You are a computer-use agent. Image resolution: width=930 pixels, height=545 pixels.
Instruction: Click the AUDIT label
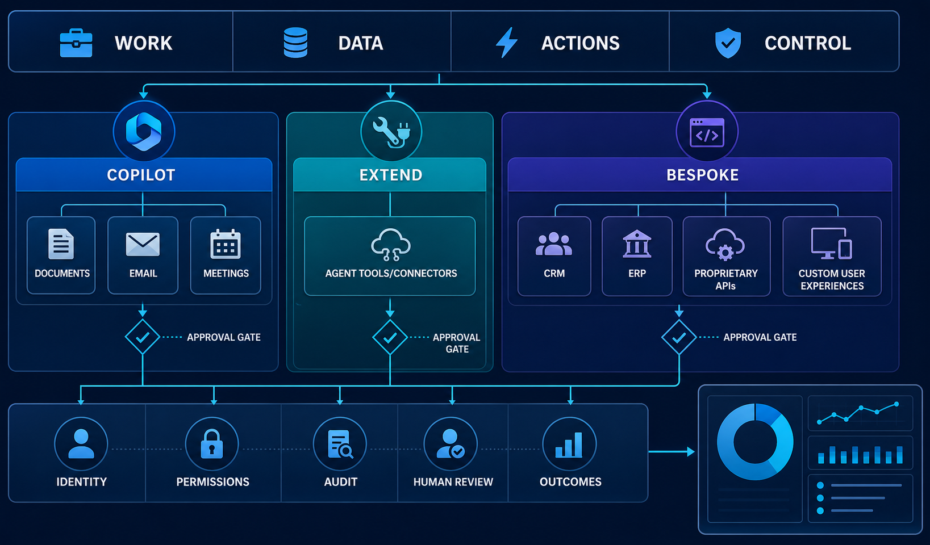pos(340,481)
